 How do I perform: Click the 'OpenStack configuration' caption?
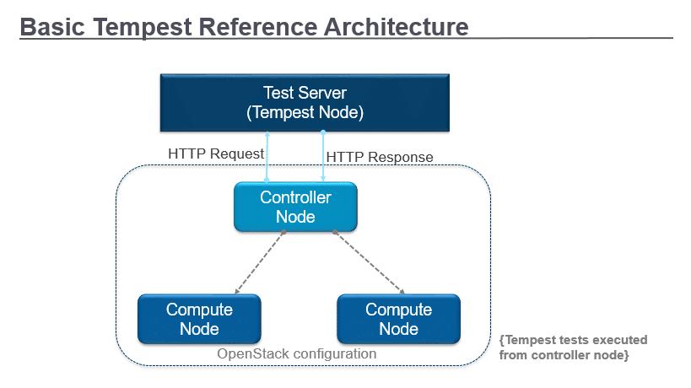coord(297,353)
